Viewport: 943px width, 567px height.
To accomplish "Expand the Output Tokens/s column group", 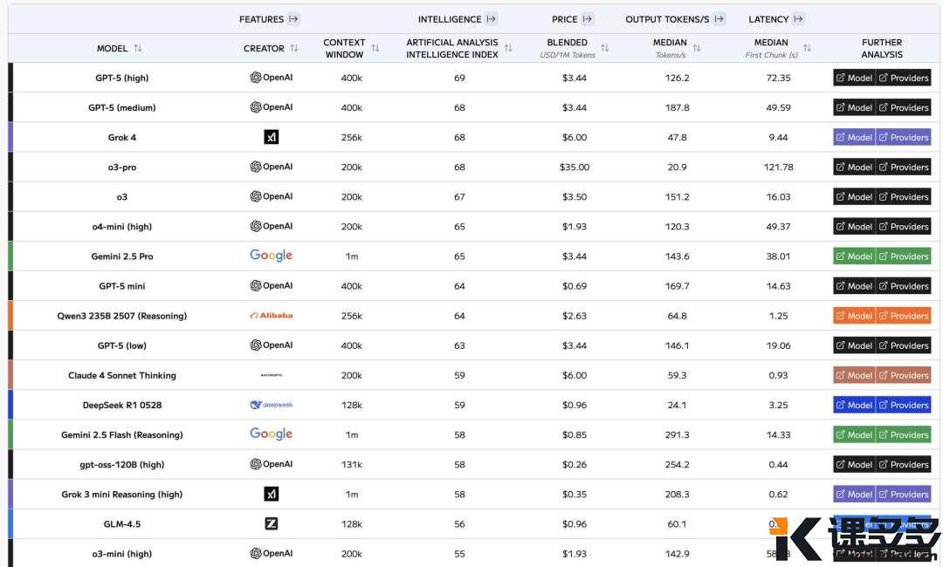I will click(719, 19).
